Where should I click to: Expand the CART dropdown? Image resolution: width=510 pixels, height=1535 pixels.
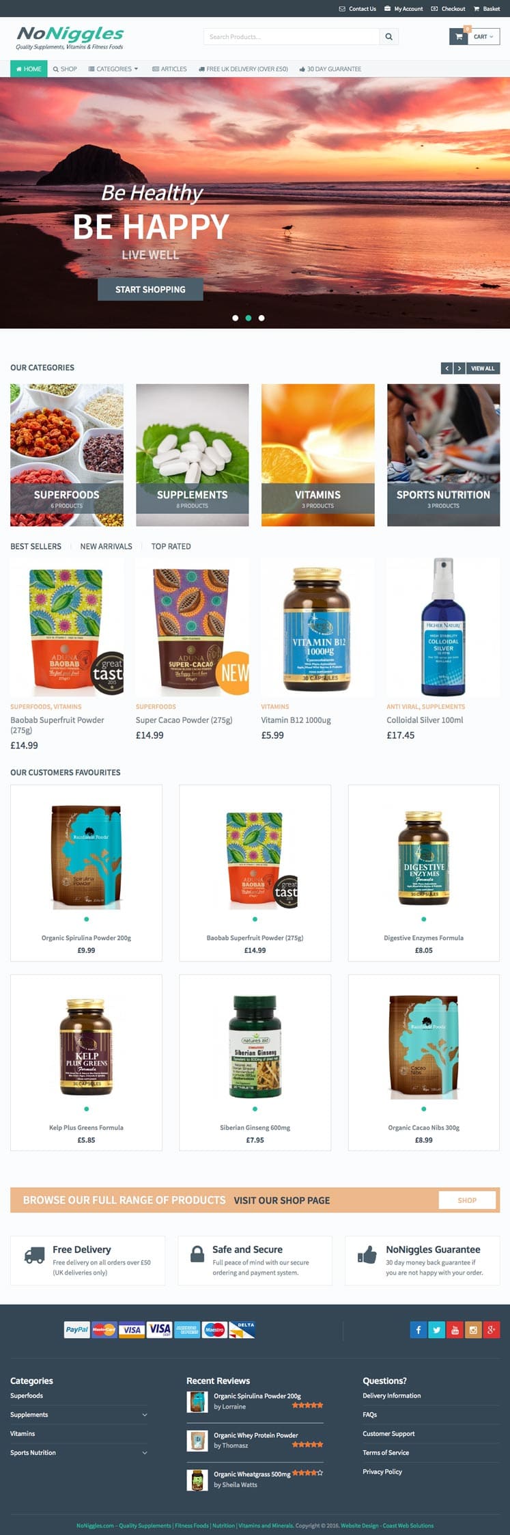click(484, 37)
